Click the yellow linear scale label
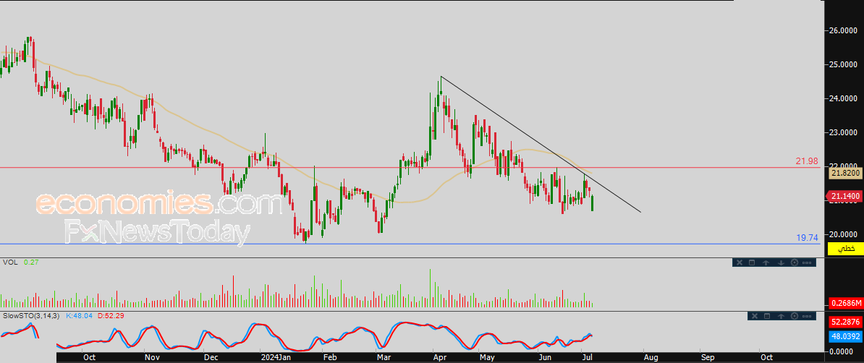 tap(845, 249)
